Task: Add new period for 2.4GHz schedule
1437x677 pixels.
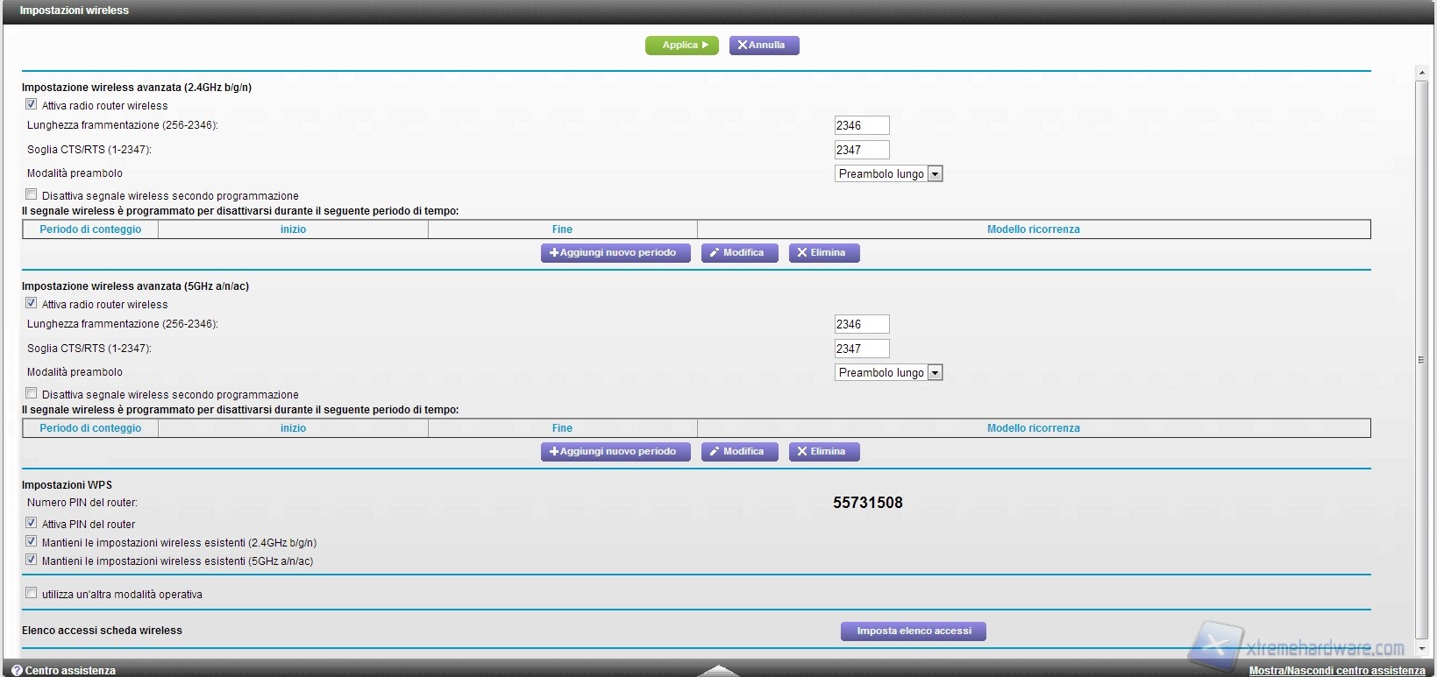Action: tap(615, 253)
